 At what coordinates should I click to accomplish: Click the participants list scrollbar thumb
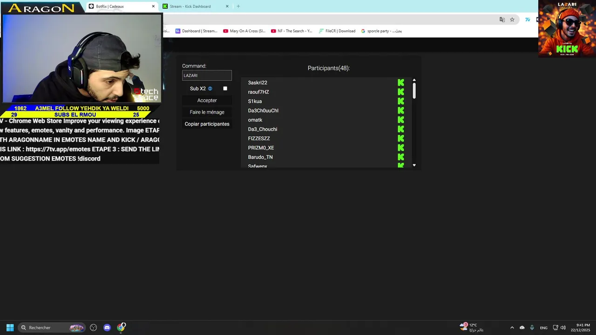pyautogui.click(x=414, y=90)
